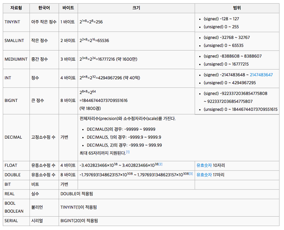Click the BIGINT(20)이 적용됨 text
The width and height of the screenshot is (284, 230).
click(79, 221)
